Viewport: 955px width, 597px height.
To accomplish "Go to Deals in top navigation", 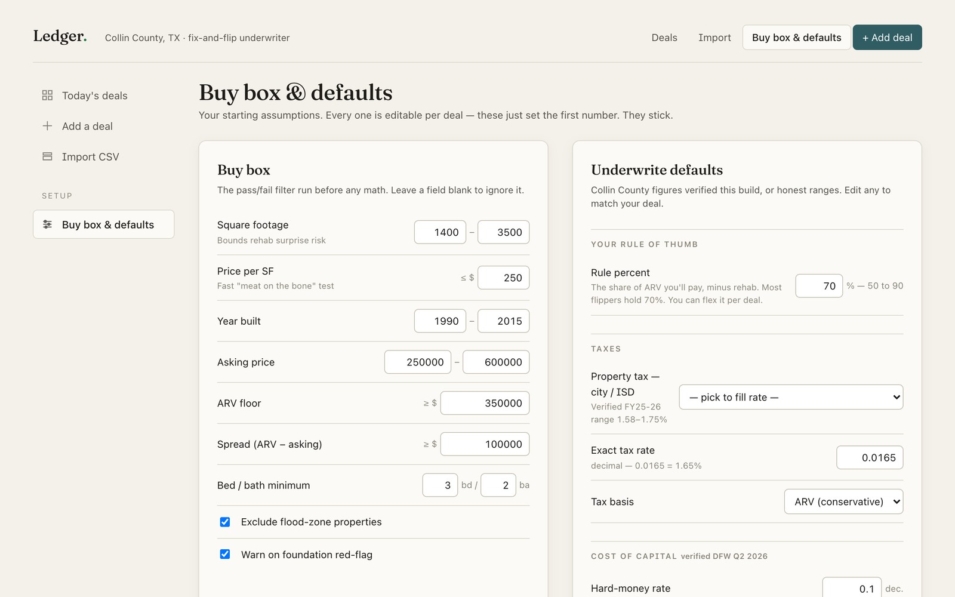I will coord(664,38).
